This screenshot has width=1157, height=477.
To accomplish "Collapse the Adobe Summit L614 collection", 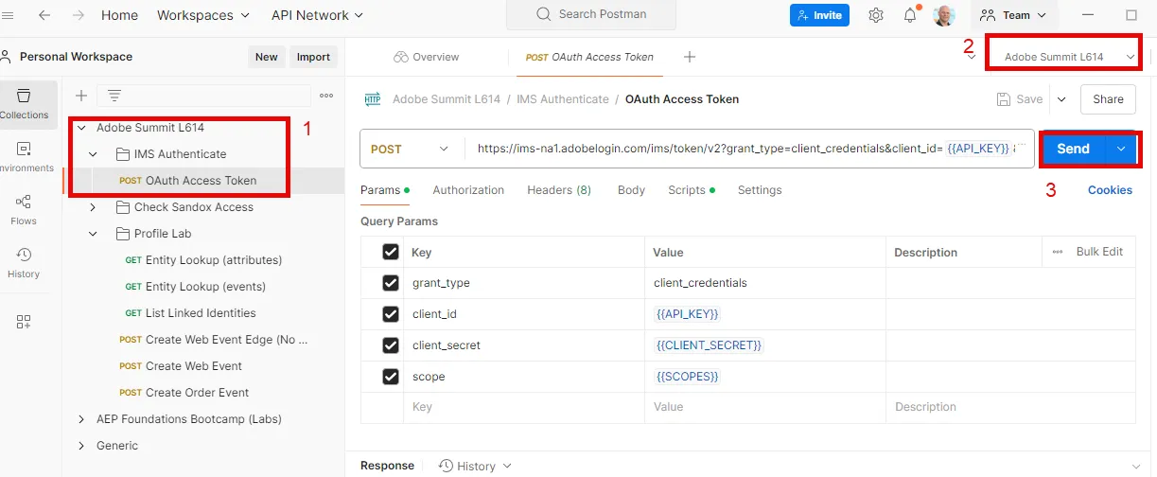I will (x=81, y=128).
